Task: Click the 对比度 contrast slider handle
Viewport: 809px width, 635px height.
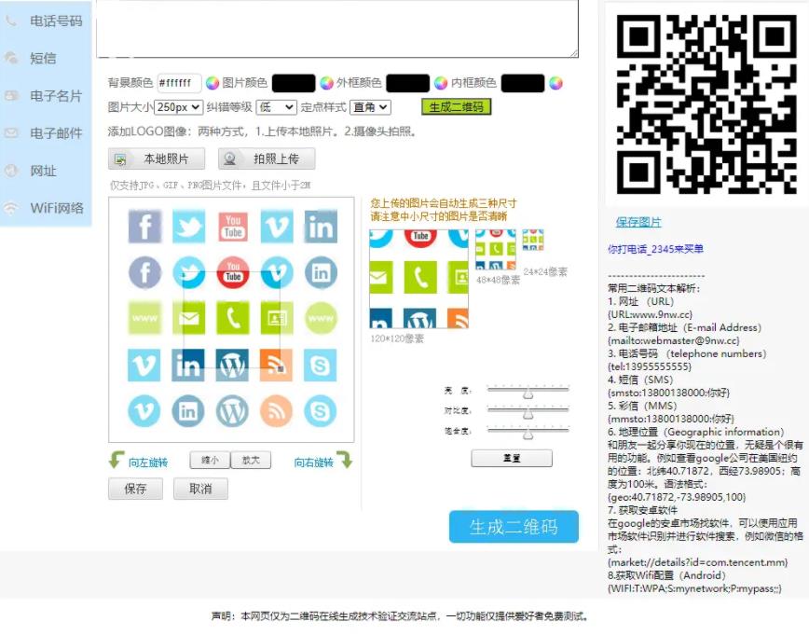Action: point(528,414)
